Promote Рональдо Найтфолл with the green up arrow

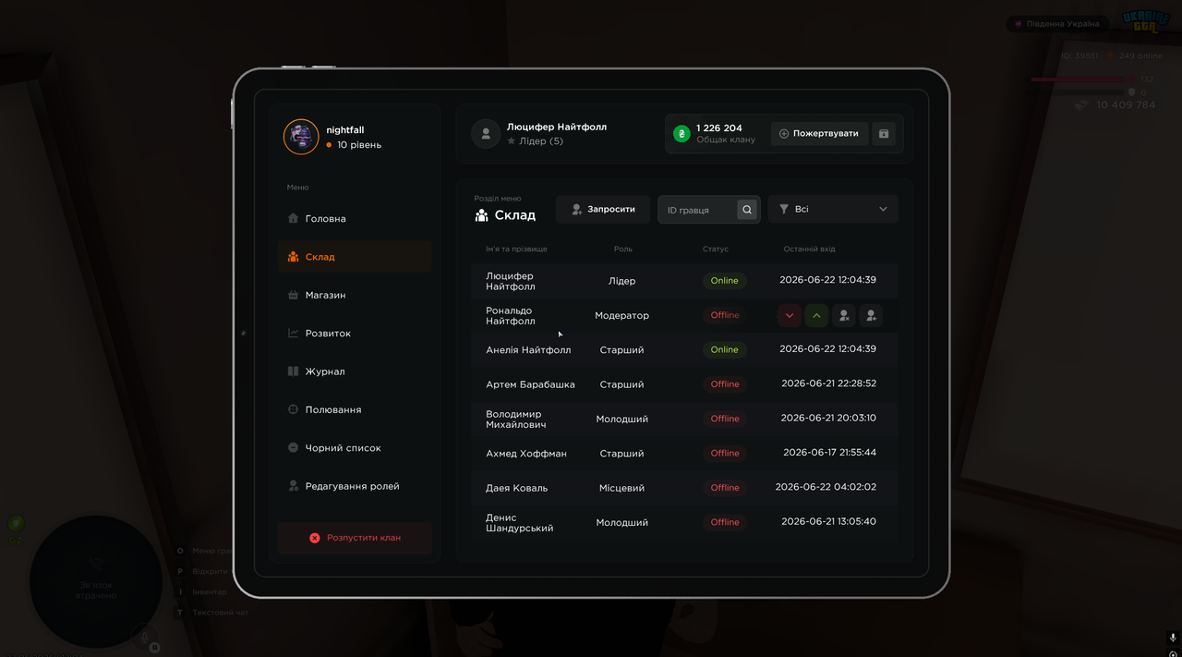point(816,316)
